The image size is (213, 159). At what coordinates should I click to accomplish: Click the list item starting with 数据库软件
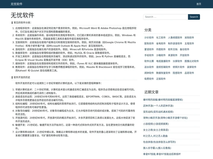[63, 53]
